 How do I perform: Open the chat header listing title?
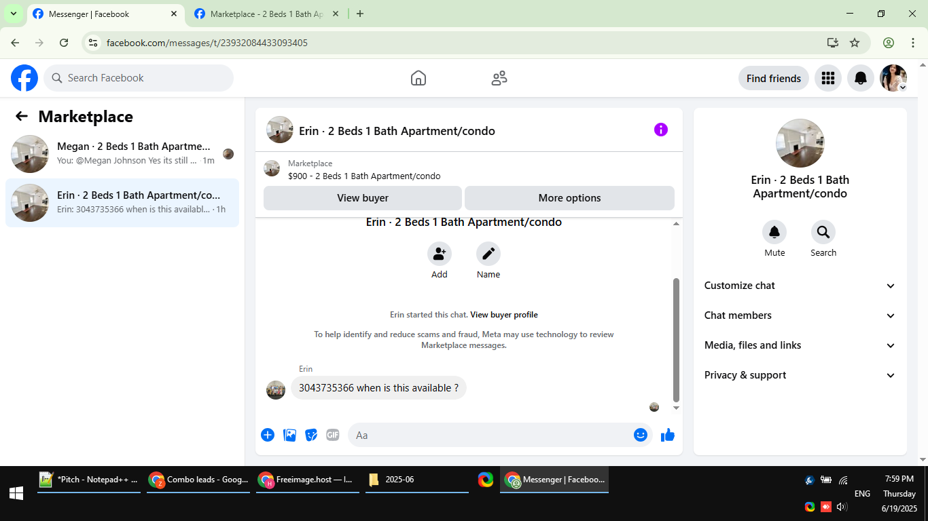(397, 131)
